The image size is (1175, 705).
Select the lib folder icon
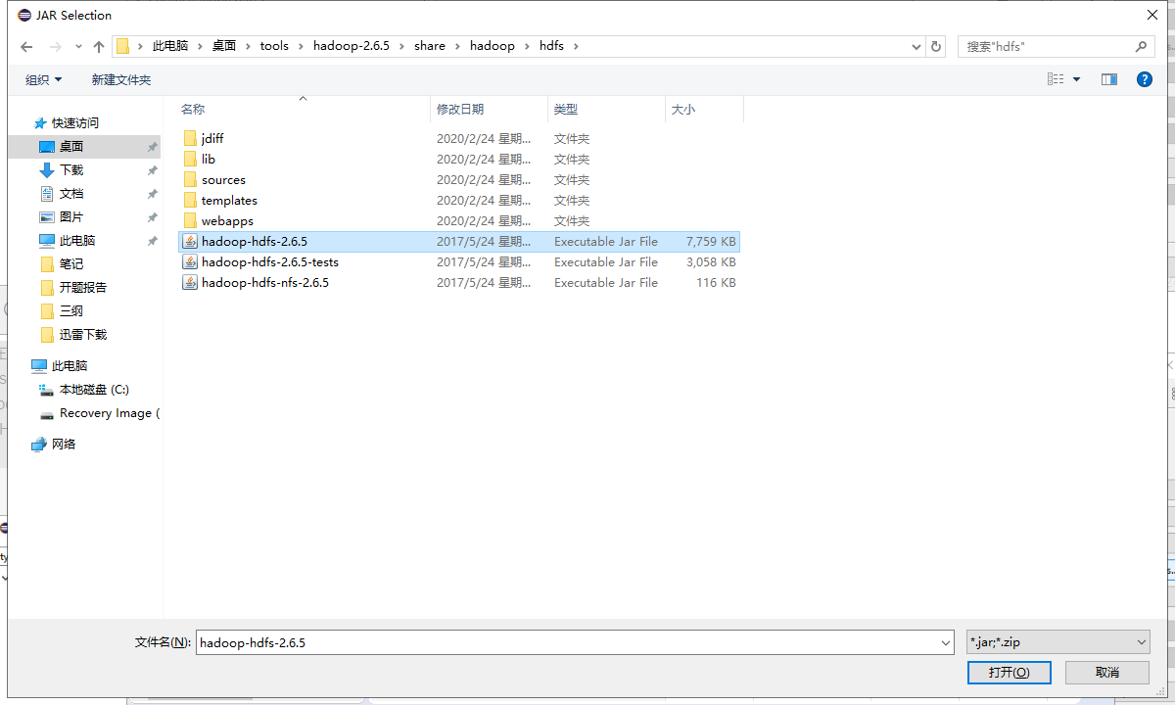190,159
